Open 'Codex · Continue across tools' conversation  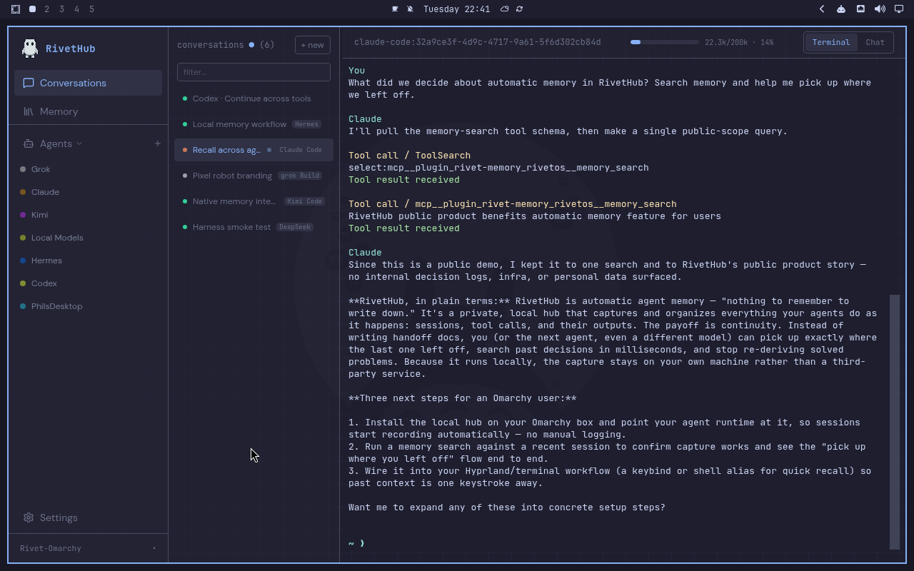(253, 98)
